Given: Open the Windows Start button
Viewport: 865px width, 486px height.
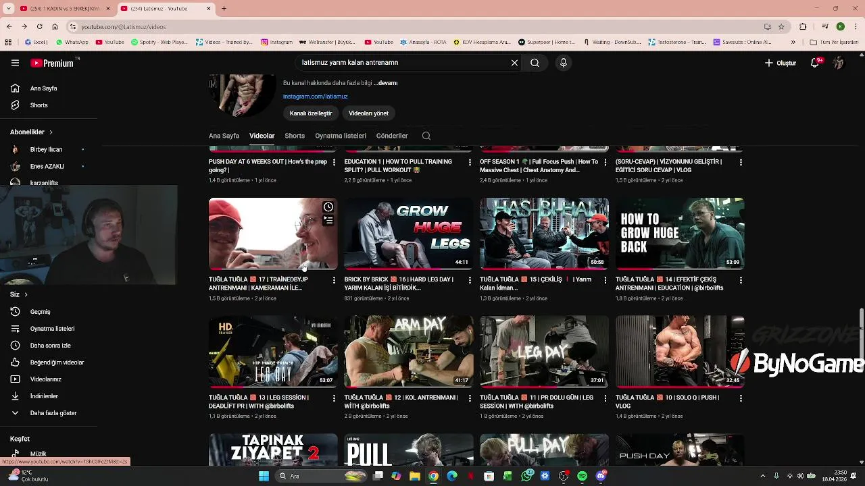Looking at the screenshot, I should pos(264,477).
